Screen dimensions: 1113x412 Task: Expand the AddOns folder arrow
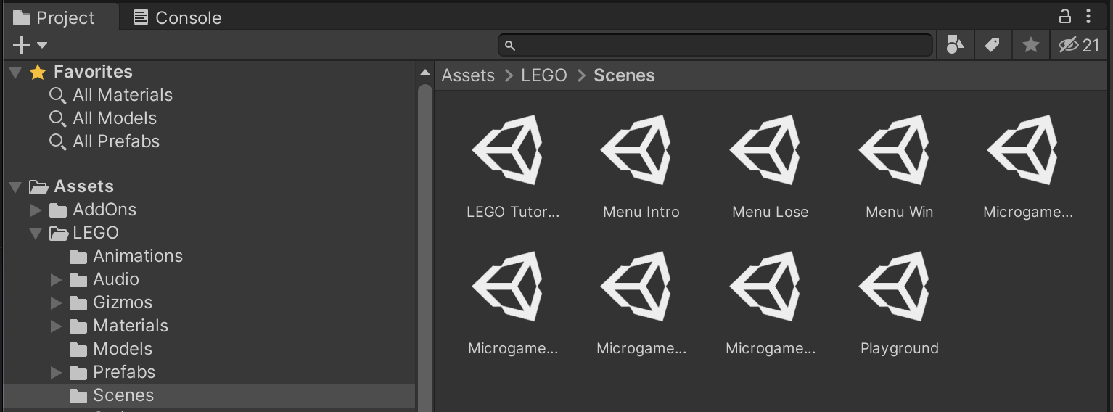pyautogui.click(x=36, y=210)
